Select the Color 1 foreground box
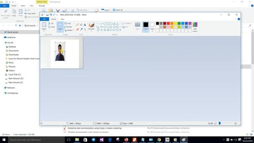 (x=146, y=27)
